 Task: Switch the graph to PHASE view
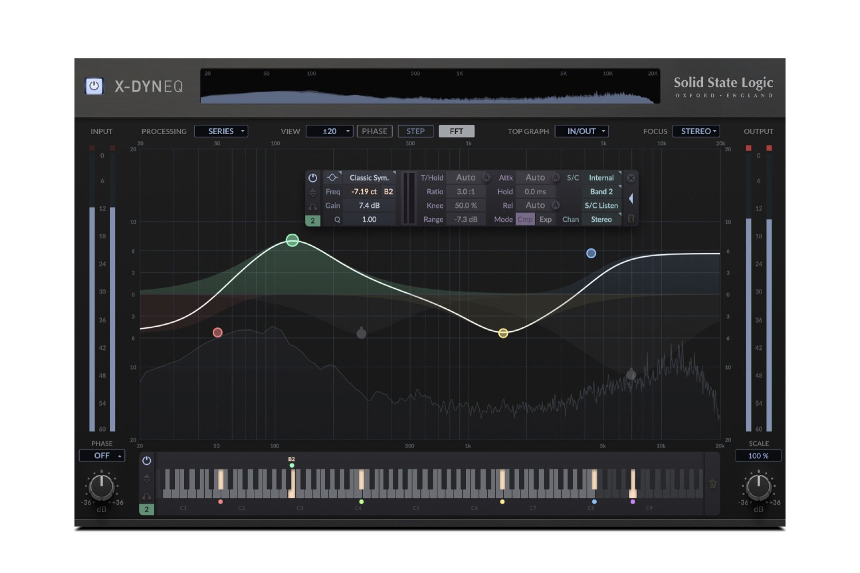[x=374, y=131]
